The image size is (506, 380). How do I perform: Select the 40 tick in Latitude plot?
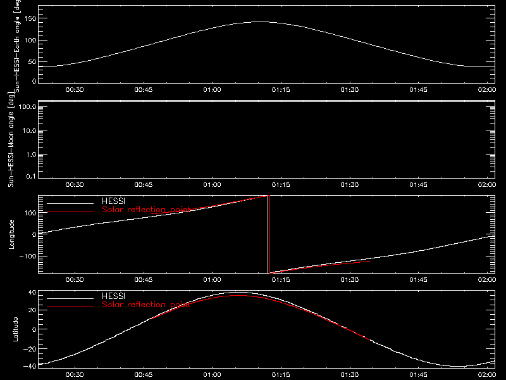pyautogui.click(x=32, y=293)
